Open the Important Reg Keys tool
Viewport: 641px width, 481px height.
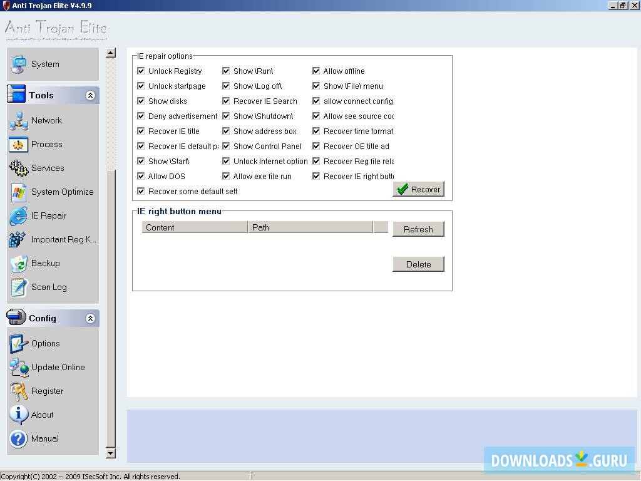tap(63, 239)
